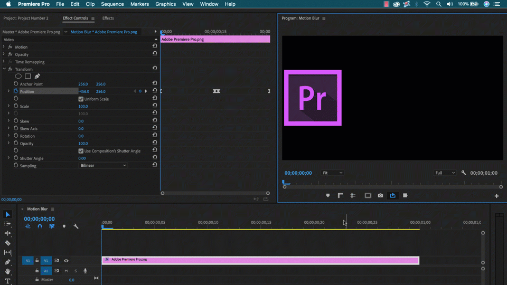Viewport: 507px width, 285px height.
Task: Disable Use Composition's Shutter Angle checkbox
Action: click(x=81, y=151)
